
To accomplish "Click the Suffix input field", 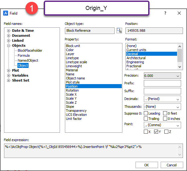I will click(162, 91).
